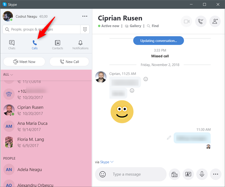Screen dimensions: 225x187
Task: Open Ciprian Rusen call entry in list
Action: tap(46, 110)
